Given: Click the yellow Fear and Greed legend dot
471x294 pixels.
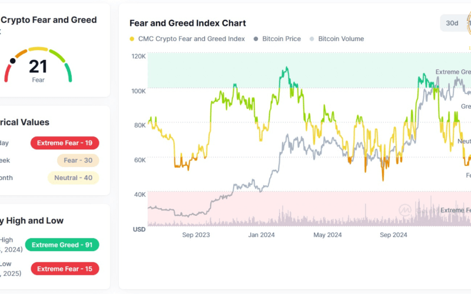Looking at the screenshot, I should 132,39.
